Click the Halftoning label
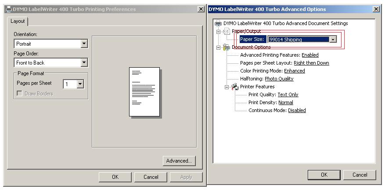 [x=252, y=79]
